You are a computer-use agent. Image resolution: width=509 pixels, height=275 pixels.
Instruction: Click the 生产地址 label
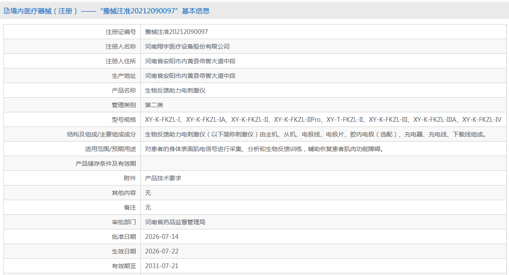coord(124,76)
